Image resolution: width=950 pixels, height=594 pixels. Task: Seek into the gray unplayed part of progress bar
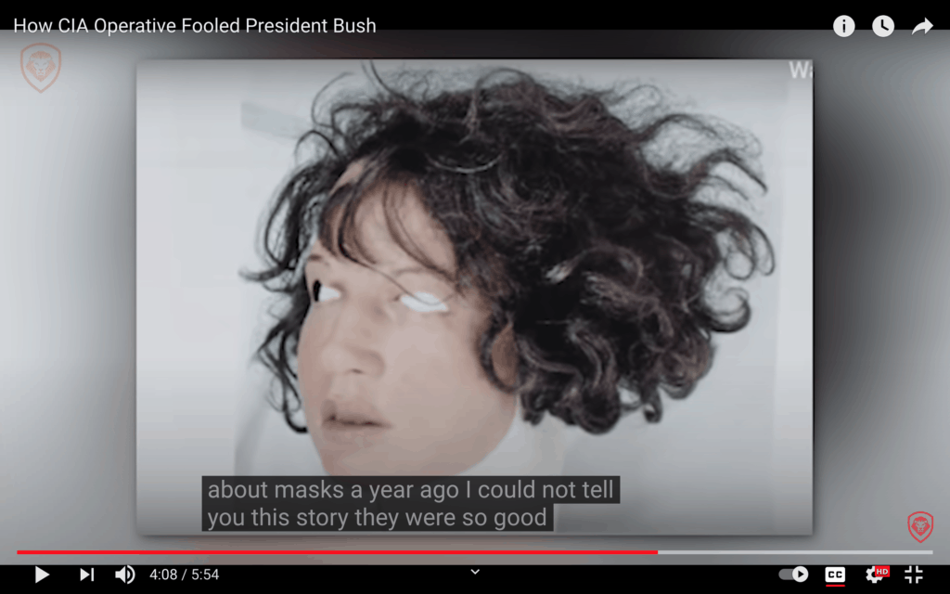tap(795, 552)
